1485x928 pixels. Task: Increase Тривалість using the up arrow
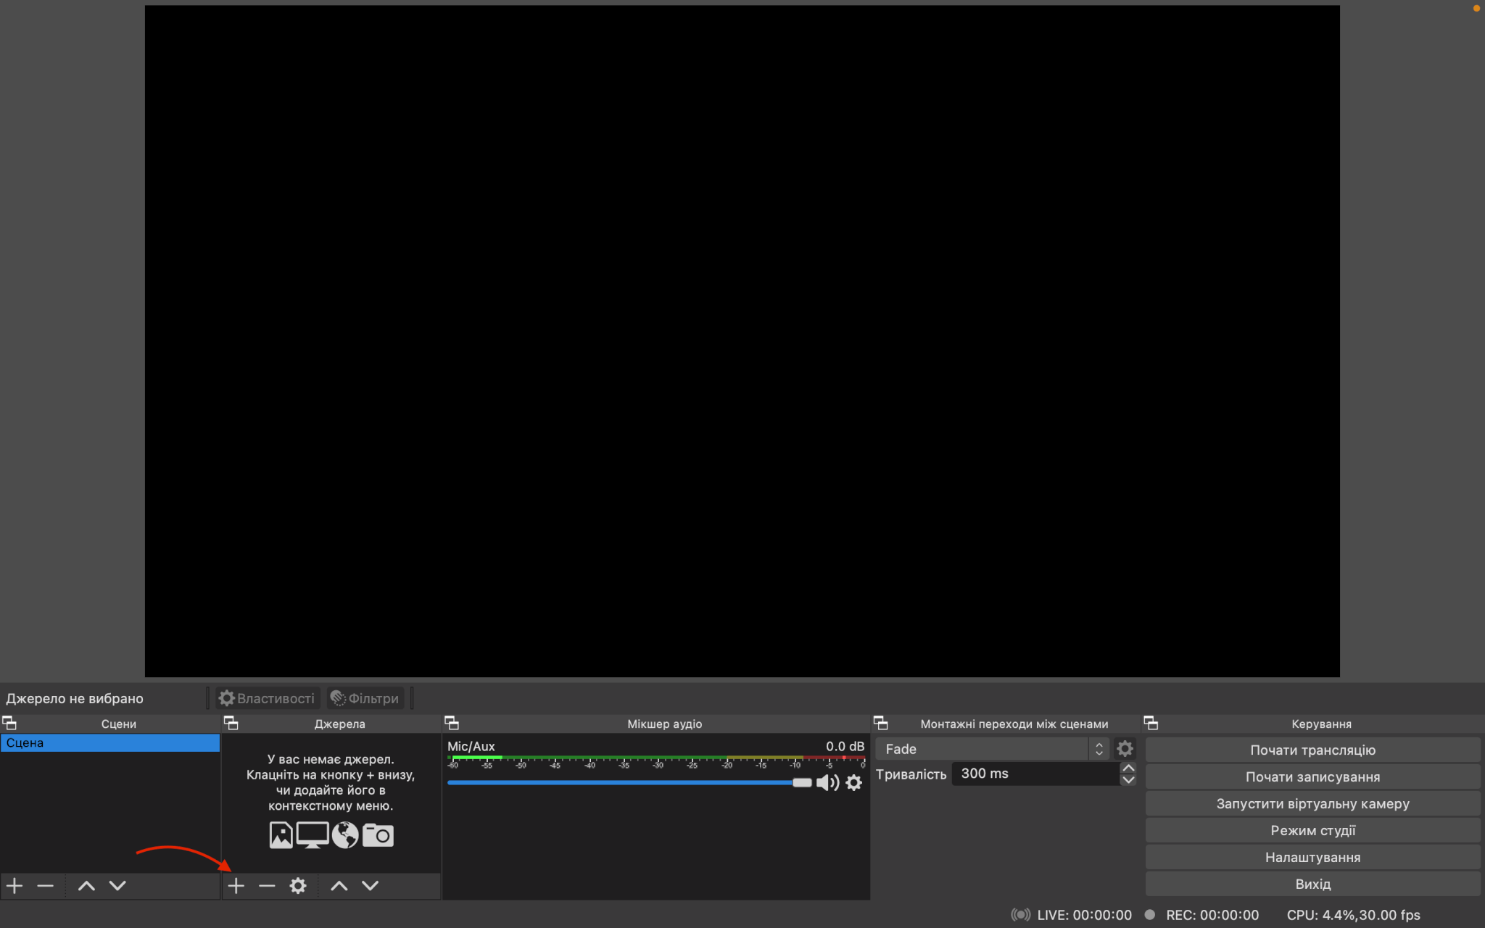point(1128,768)
